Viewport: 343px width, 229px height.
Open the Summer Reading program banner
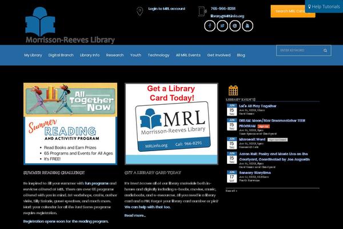tap(70, 124)
